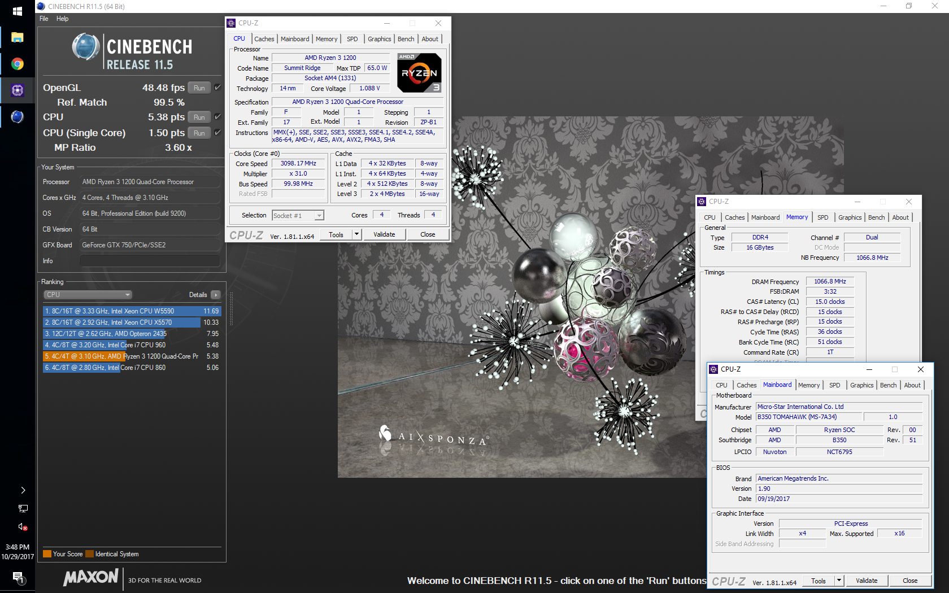The height and width of the screenshot is (593, 949).
Task: Open the network status tray icon
Action: coord(23,508)
